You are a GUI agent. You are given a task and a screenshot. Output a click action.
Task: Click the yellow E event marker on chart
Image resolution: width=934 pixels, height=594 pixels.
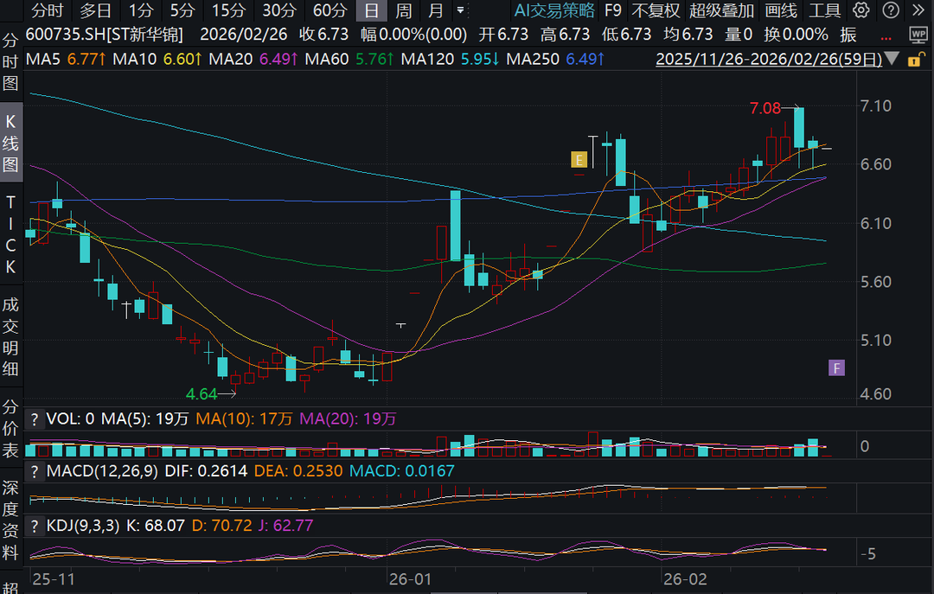[x=579, y=159]
